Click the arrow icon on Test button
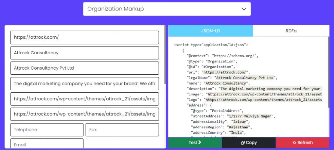Image resolution: width=334 pixels, height=150 pixels. [x=199, y=142]
